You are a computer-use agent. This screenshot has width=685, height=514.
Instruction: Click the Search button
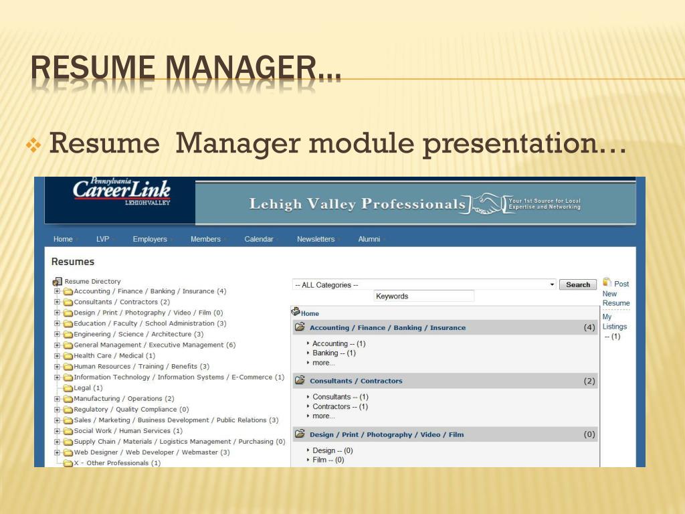578,284
